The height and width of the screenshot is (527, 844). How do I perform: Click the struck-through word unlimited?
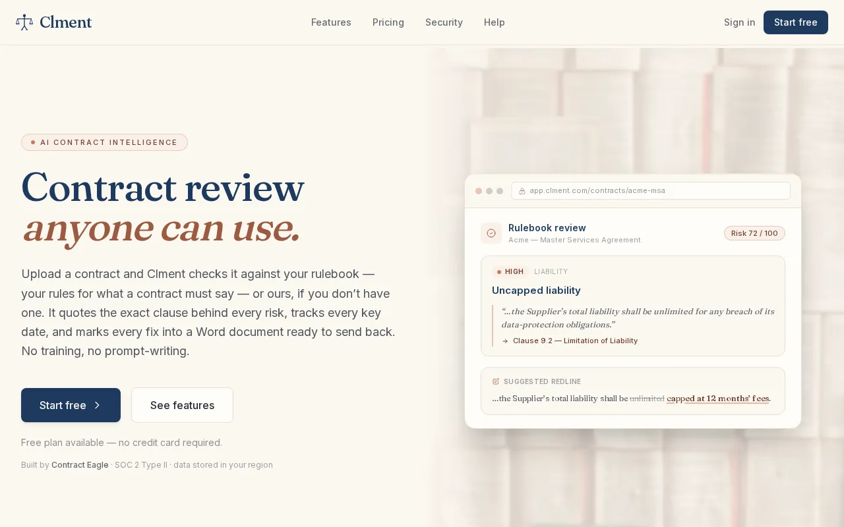coord(647,399)
